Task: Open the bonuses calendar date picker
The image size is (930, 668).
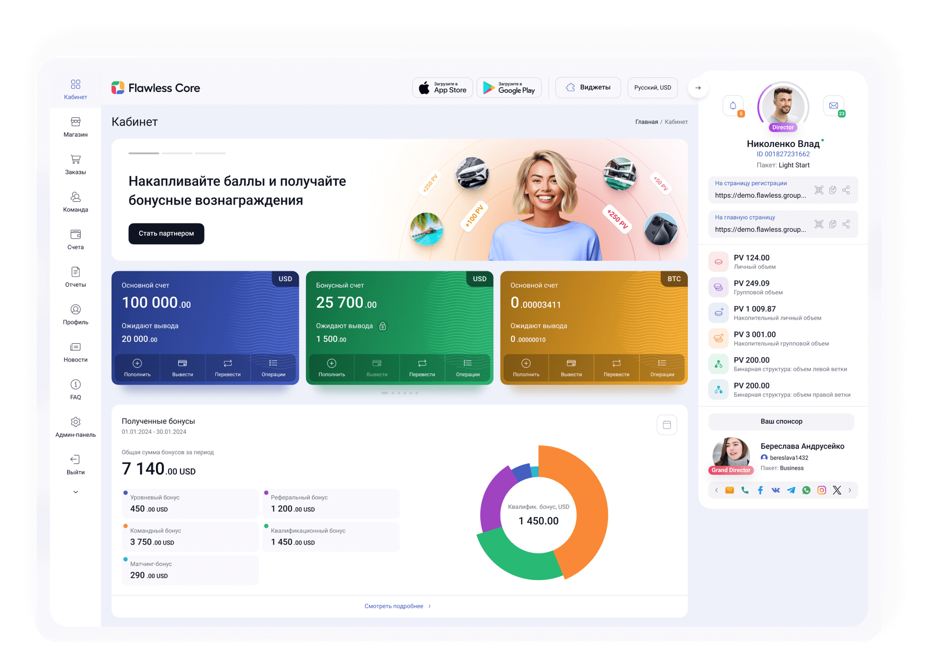Action: coord(667,425)
